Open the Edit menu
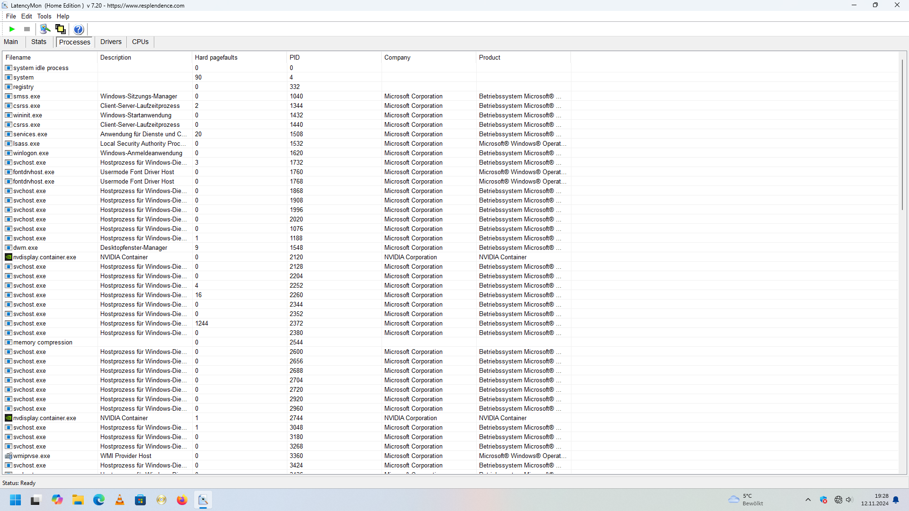The width and height of the screenshot is (909, 511). click(27, 16)
